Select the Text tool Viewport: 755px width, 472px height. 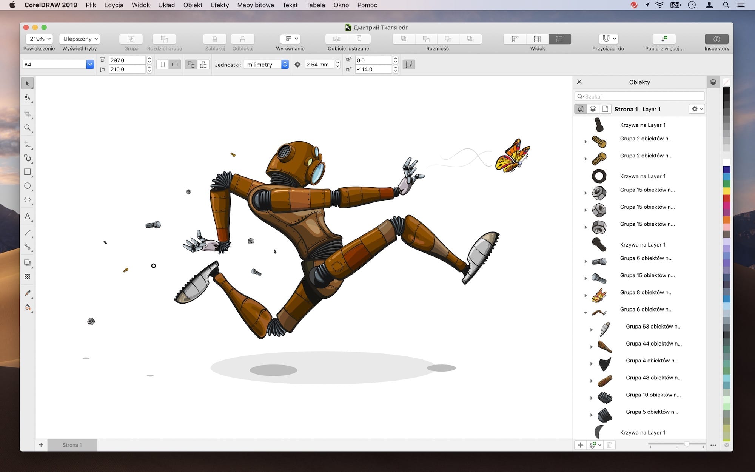[27, 216]
